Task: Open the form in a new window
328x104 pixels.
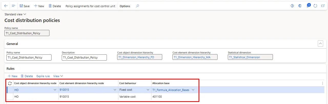Action: [323, 6]
